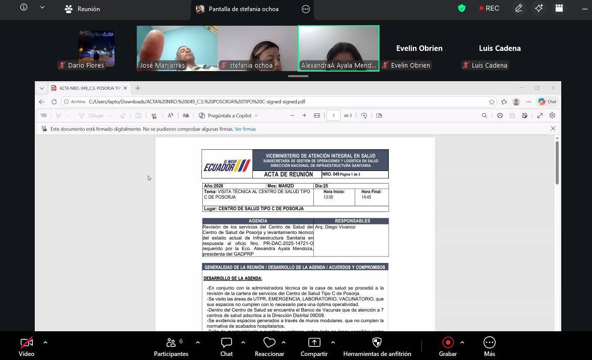Select the Reunión tab
Screen dimensions: 592x360
pos(83,9)
